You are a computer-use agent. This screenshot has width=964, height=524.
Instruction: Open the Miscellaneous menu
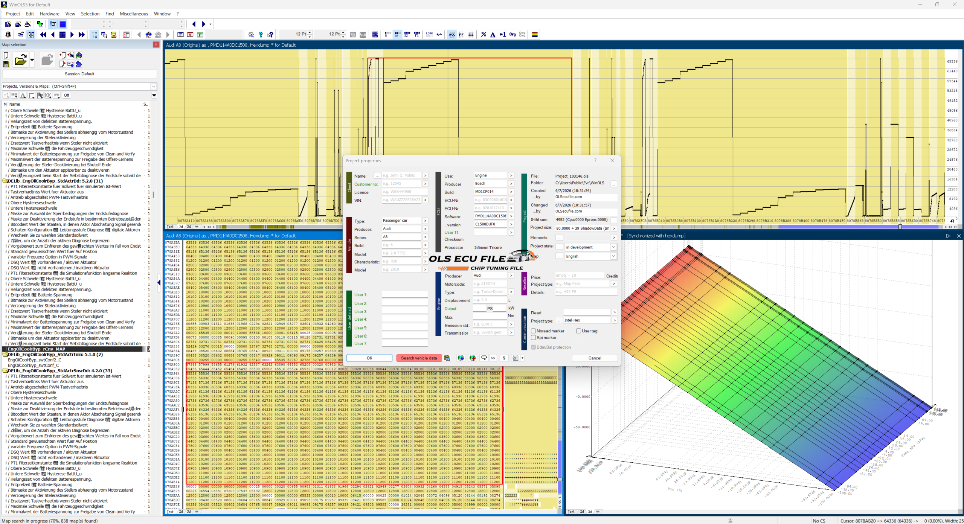coord(134,14)
